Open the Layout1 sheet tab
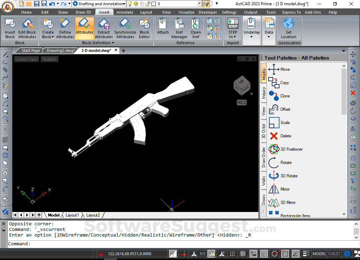The image size is (360, 260). pyautogui.click(x=72, y=215)
